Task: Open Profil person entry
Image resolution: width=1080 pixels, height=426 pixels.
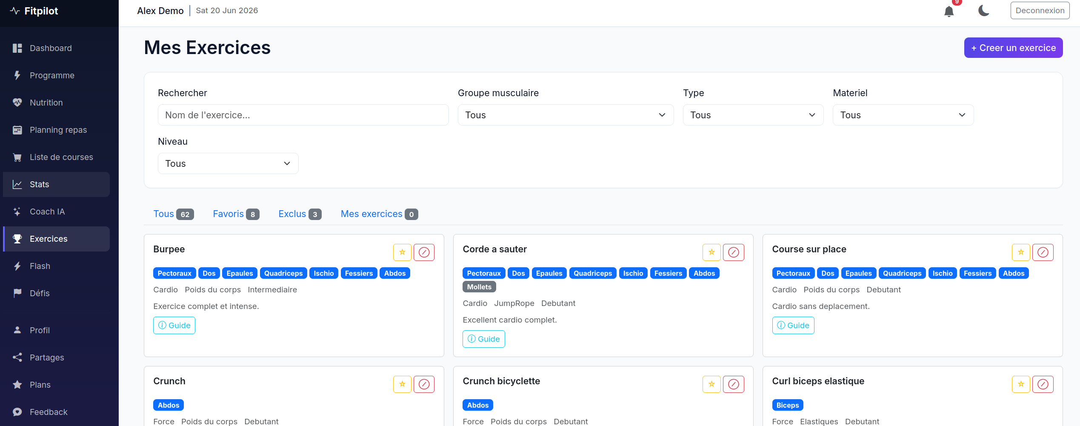Action: tap(56, 330)
